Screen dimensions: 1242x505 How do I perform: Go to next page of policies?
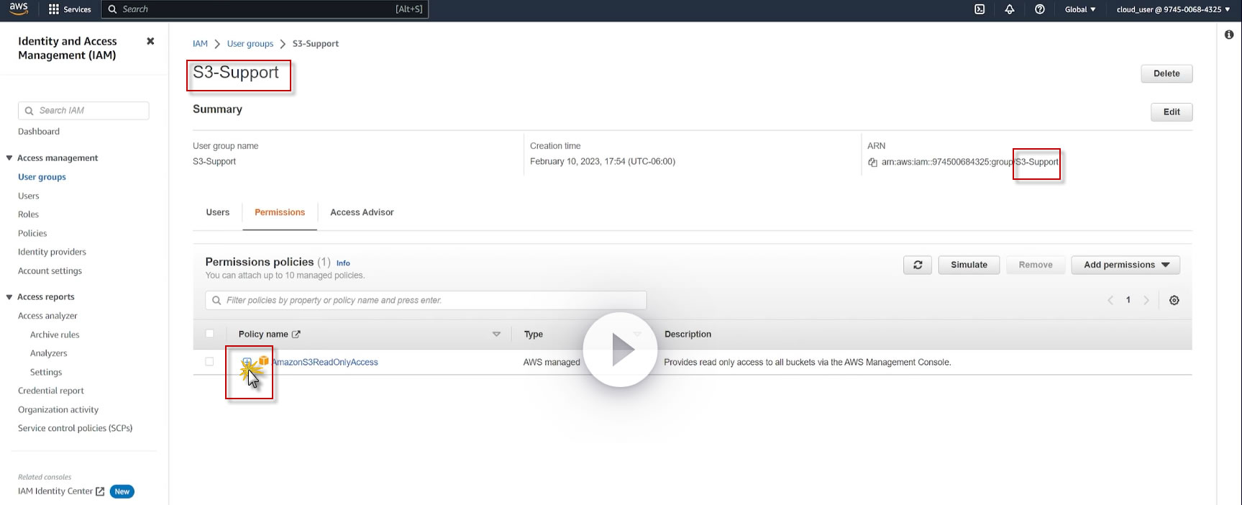pyautogui.click(x=1146, y=300)
